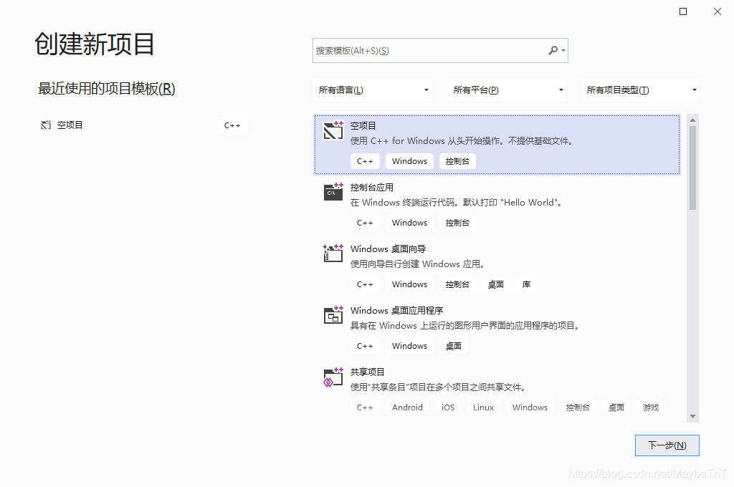
Task: Select the Windows 桌面应用程序 template title
Action: 396,311
